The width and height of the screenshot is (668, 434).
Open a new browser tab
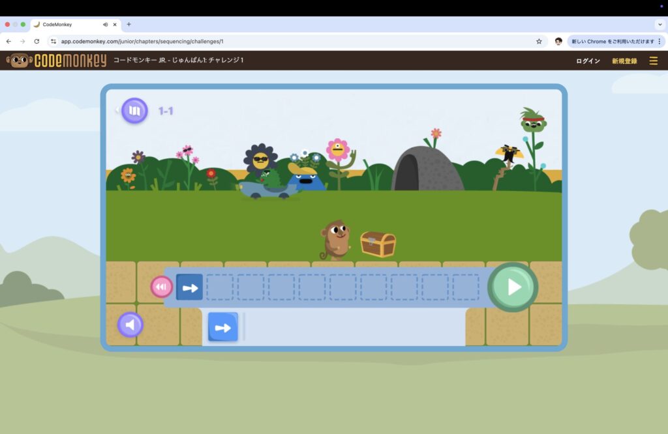pos(129,24)
